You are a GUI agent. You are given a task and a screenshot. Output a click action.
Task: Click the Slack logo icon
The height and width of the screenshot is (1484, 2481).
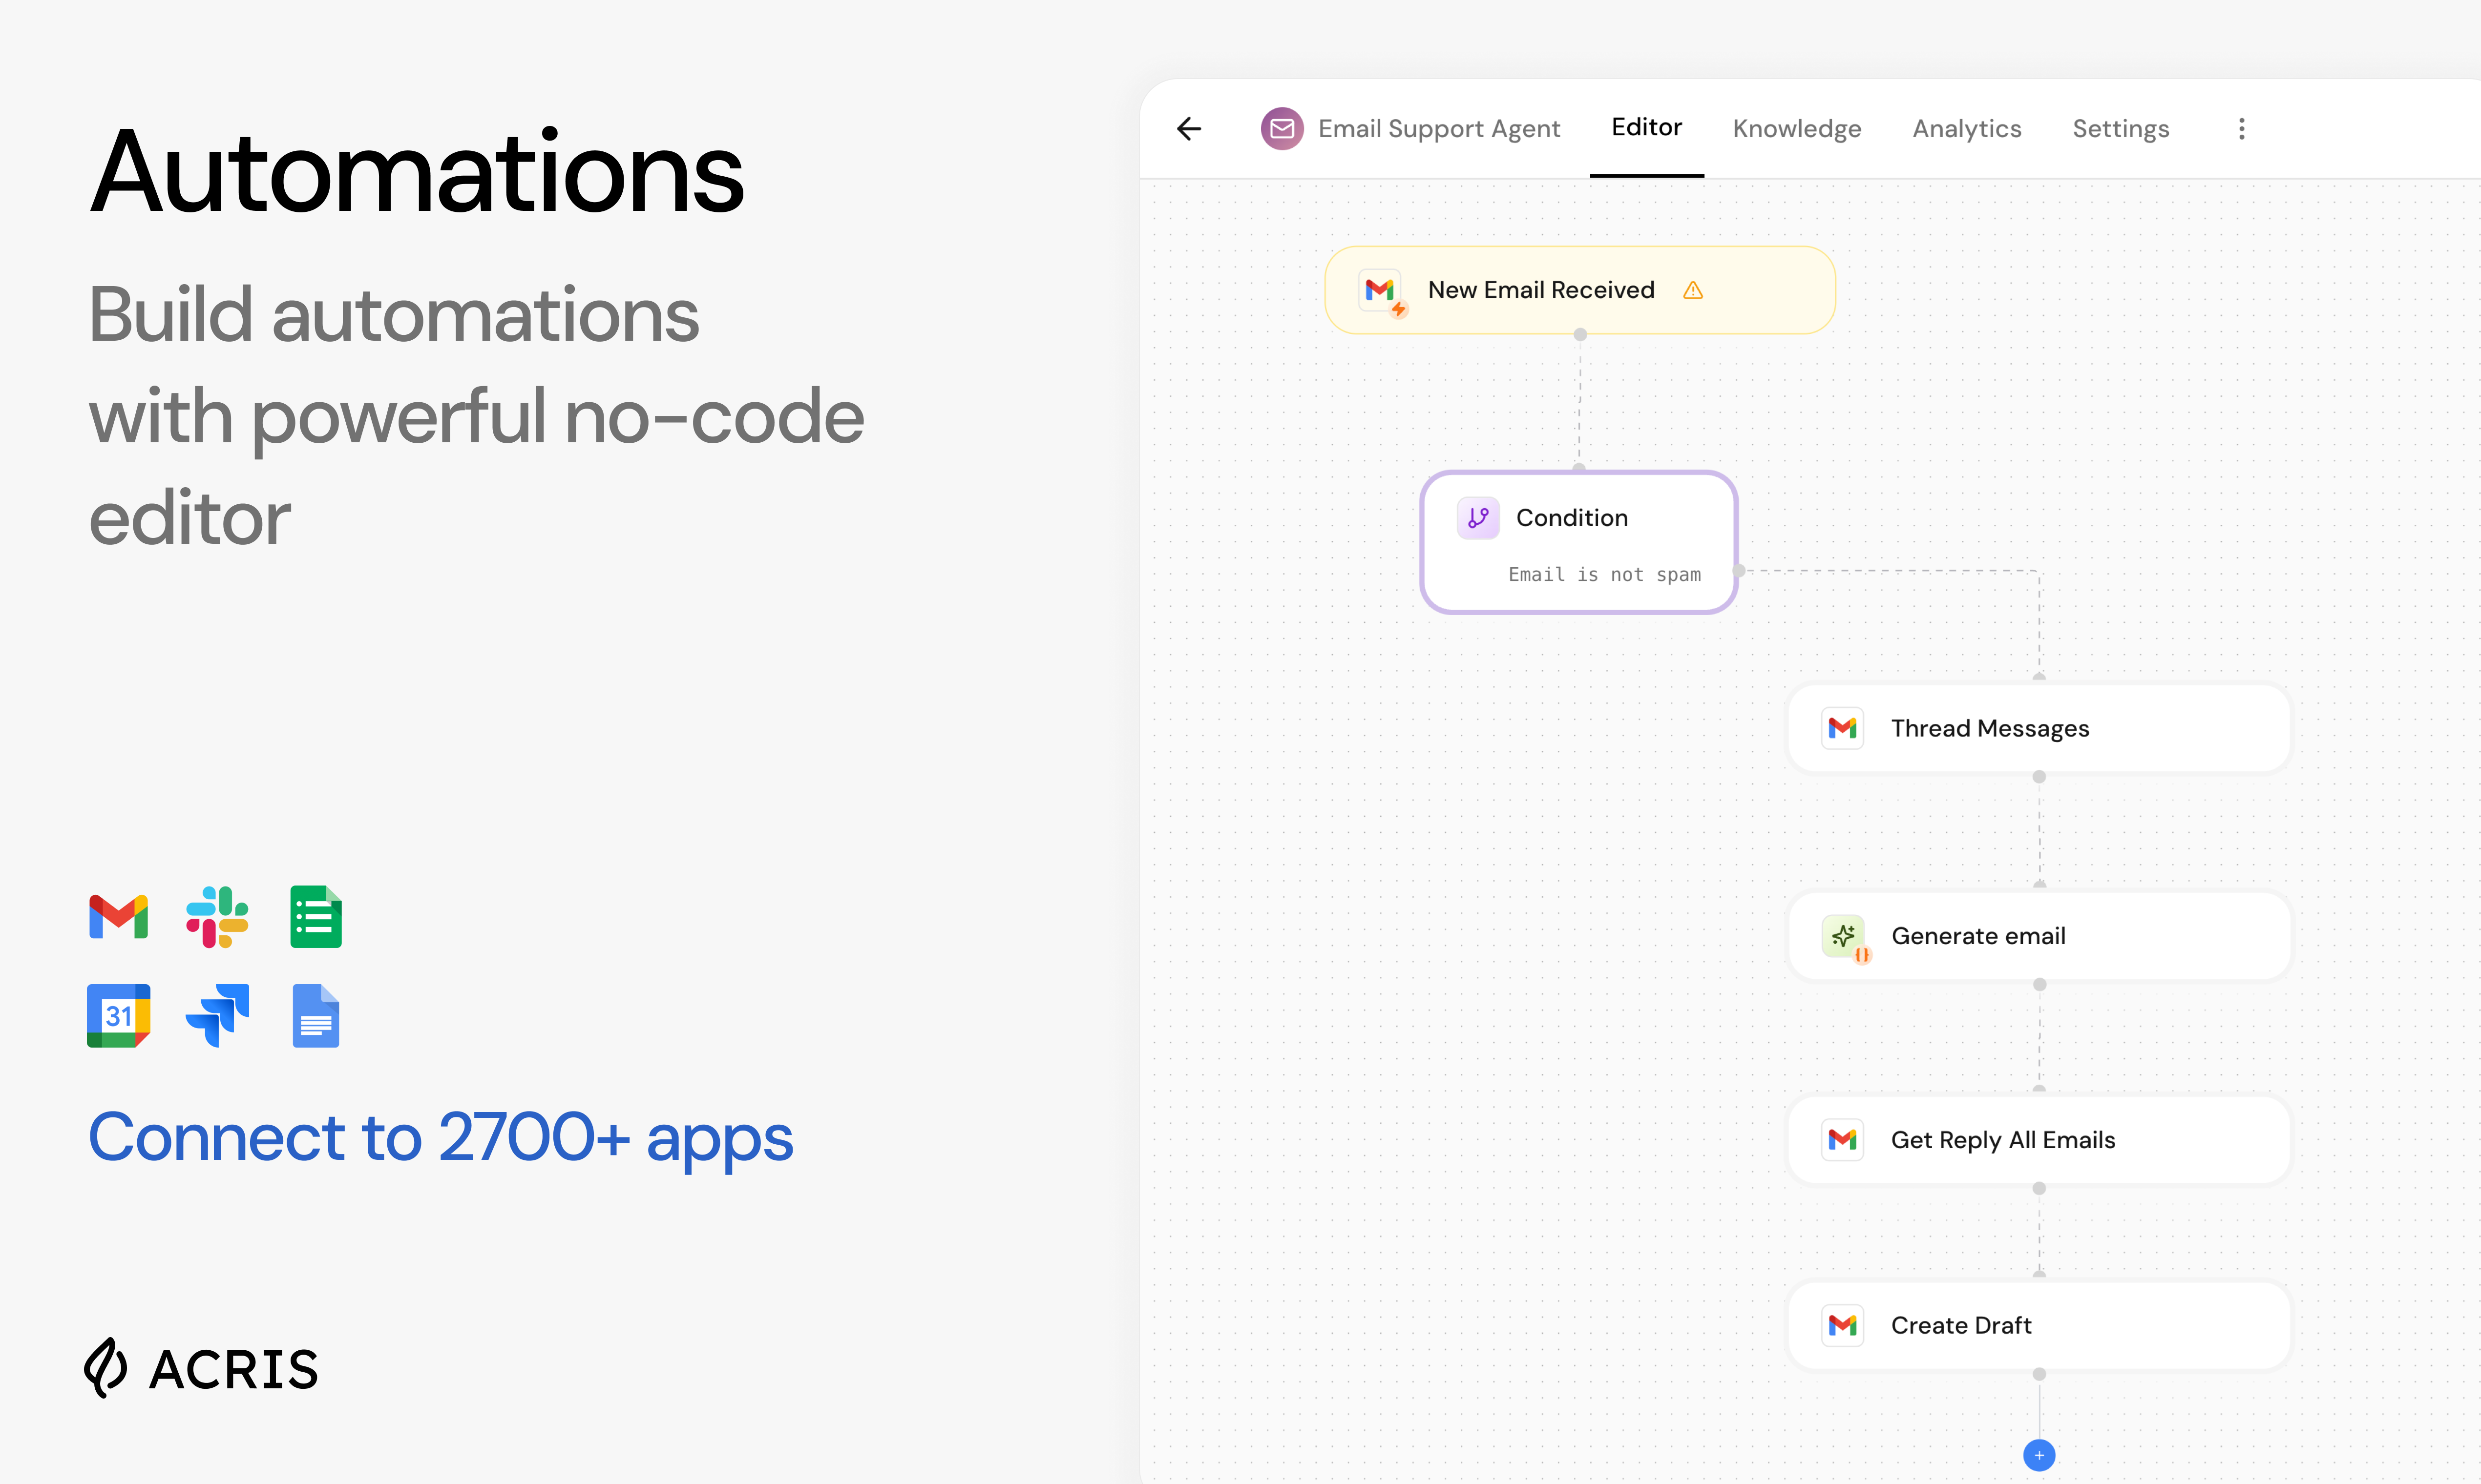pyautogui.click(x=217, y=916)
